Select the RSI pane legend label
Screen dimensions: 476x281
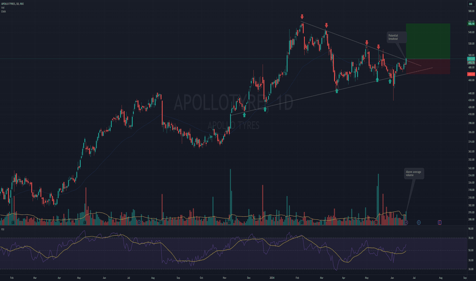(x=3, y=229)
